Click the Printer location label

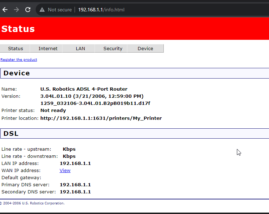20,118
